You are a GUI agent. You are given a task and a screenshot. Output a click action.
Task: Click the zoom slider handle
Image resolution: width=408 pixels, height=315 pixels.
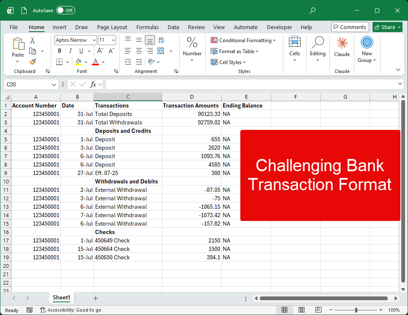coord(356,310)
